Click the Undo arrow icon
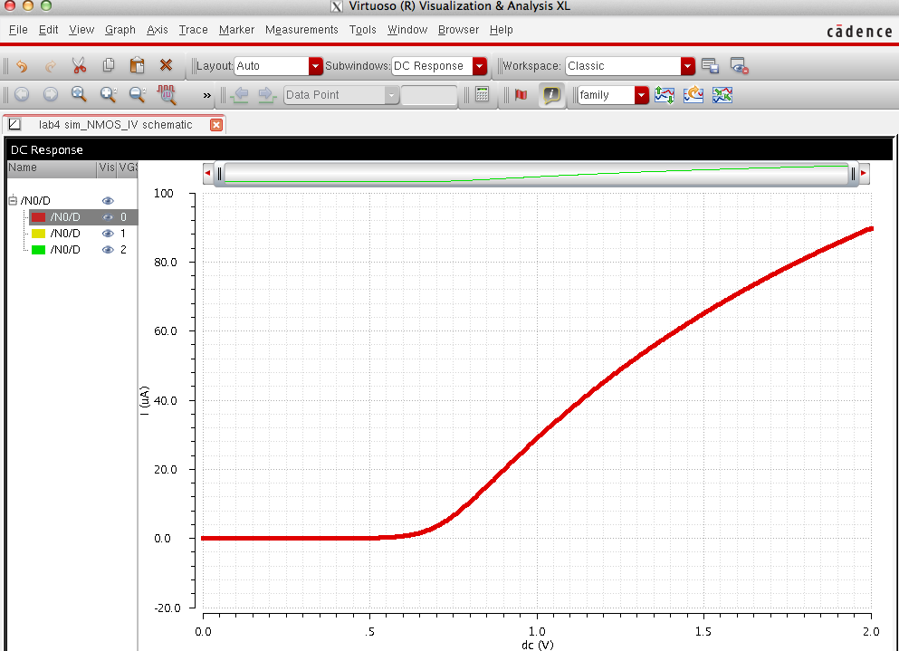 (x=22, y=65)
